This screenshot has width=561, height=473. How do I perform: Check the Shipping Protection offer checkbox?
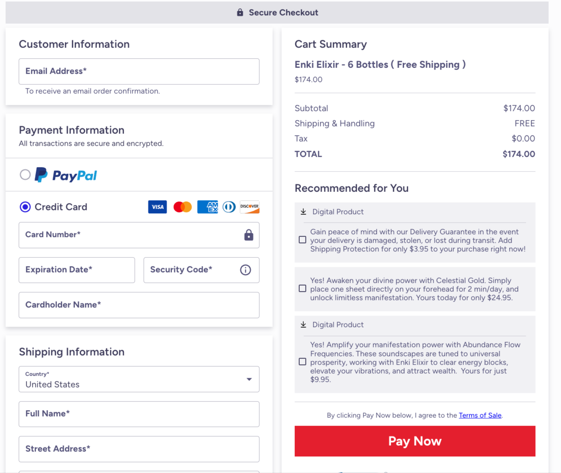303,240
